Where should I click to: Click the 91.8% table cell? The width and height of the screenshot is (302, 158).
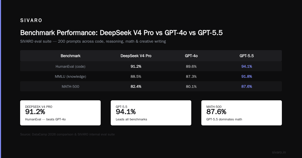247,76
